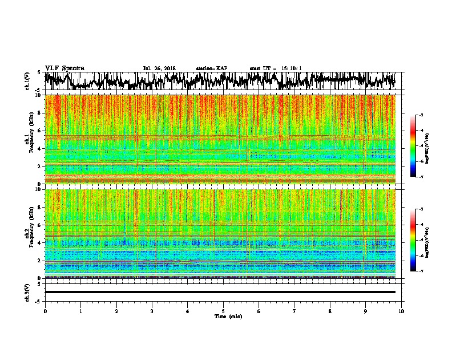This screenshot has width=452, height=349.
Task: Click the "-3" value on ch.2 color bar
Action: 421,209
